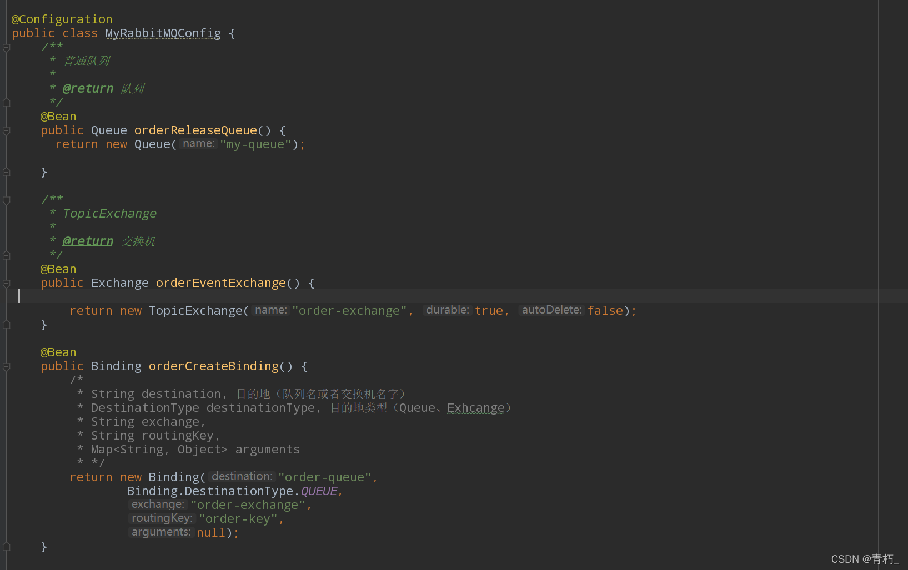This screenshot has height=570, width=908.
Task: Collapse the TopicExchange javadoc comment fold marker
Action: coord(7,200)
